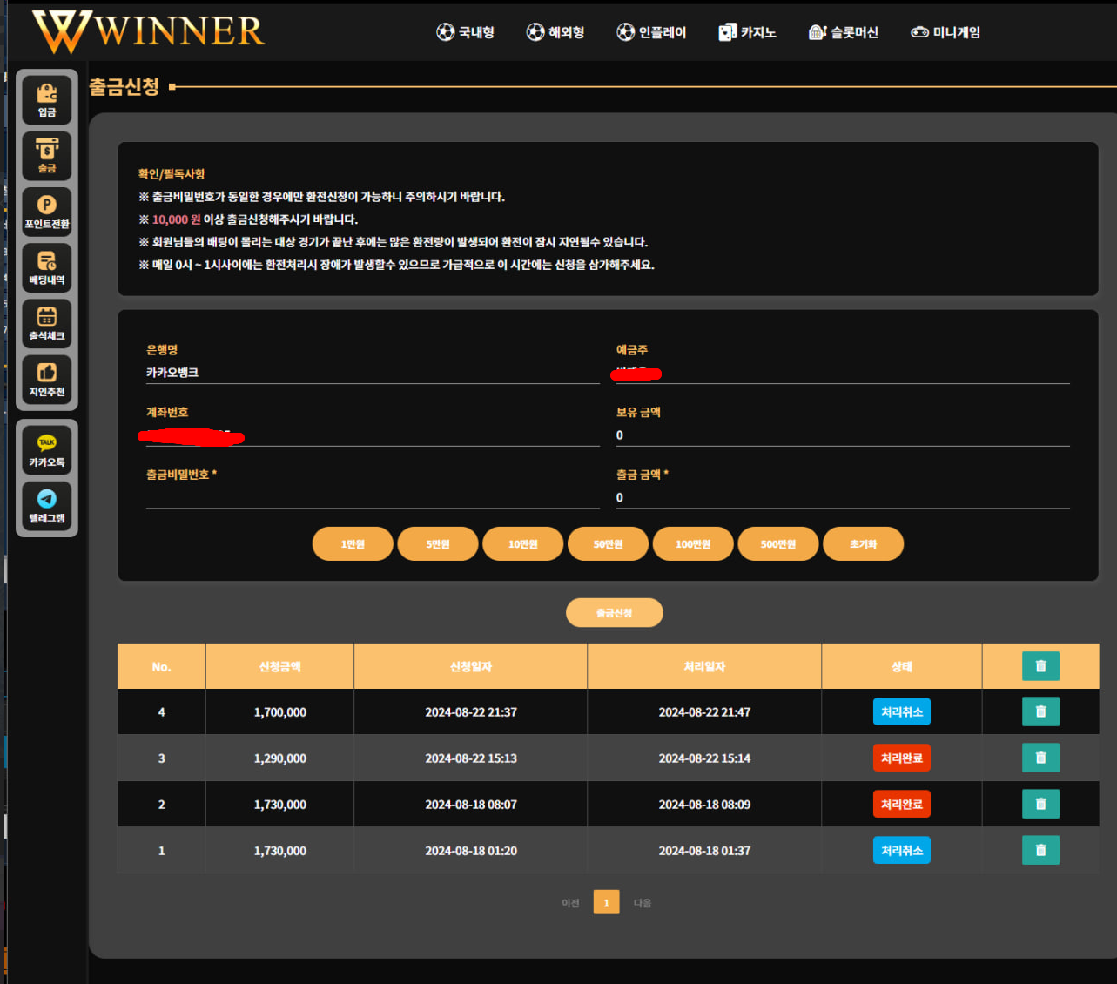Delete withdrawal record number 1 trash icon
Viewport: 1117px width, 984px height.
[x=1040, y=850]
